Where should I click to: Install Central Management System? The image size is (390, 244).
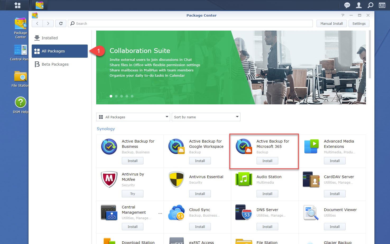point(133,227)
